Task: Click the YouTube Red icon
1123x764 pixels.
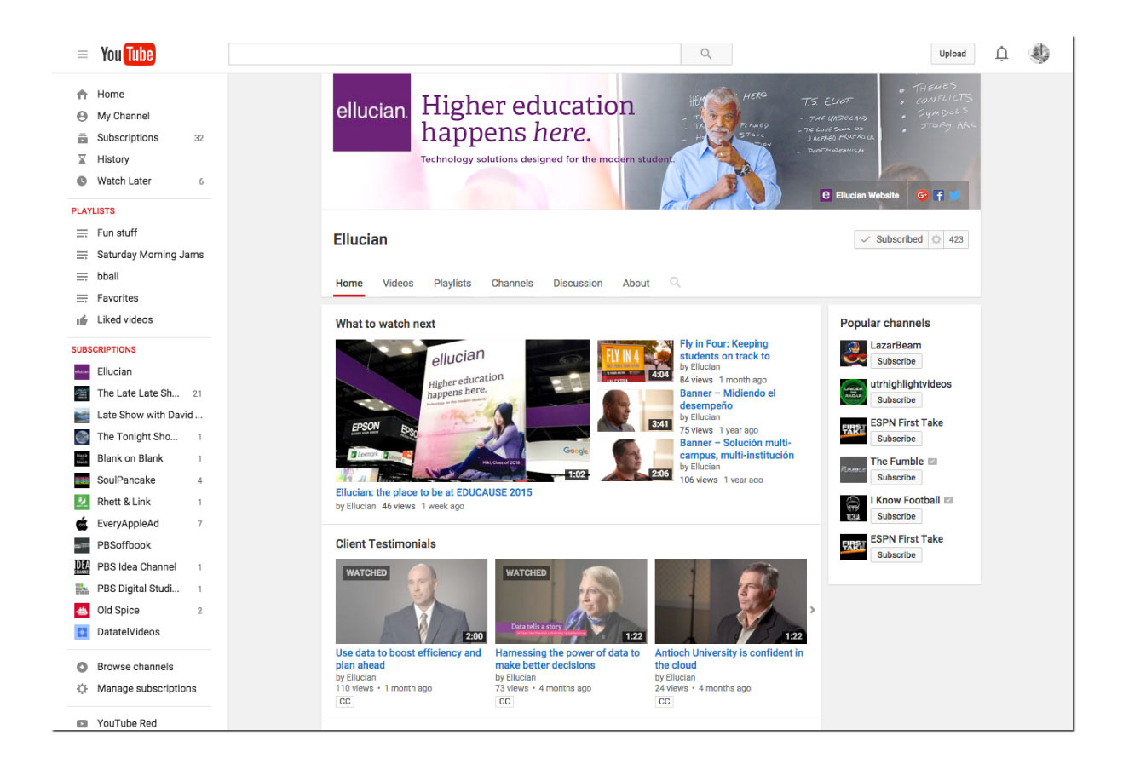Action: coord(82,723)
